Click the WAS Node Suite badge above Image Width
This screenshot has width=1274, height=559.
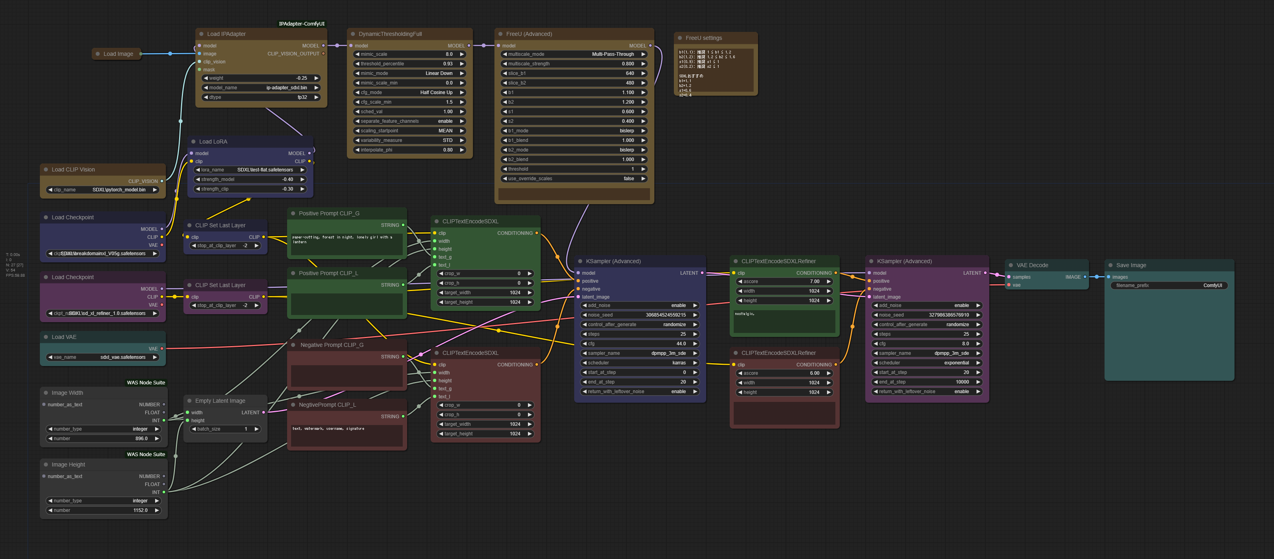[x=146, y=382]
